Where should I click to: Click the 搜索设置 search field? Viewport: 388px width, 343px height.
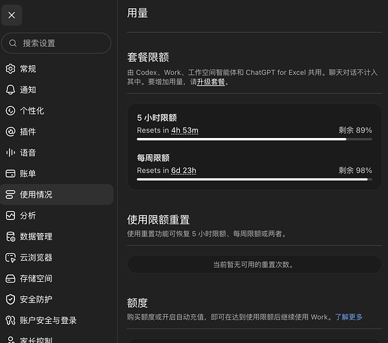pos(56,43)
